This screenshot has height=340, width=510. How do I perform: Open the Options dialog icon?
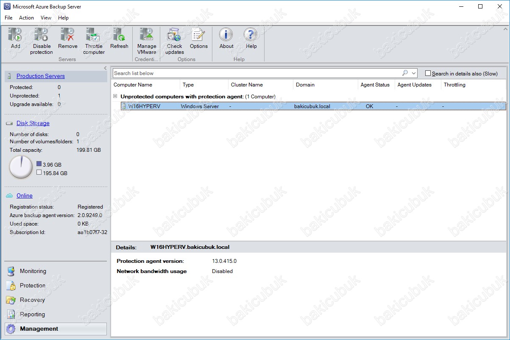click(x=198, y=34)
